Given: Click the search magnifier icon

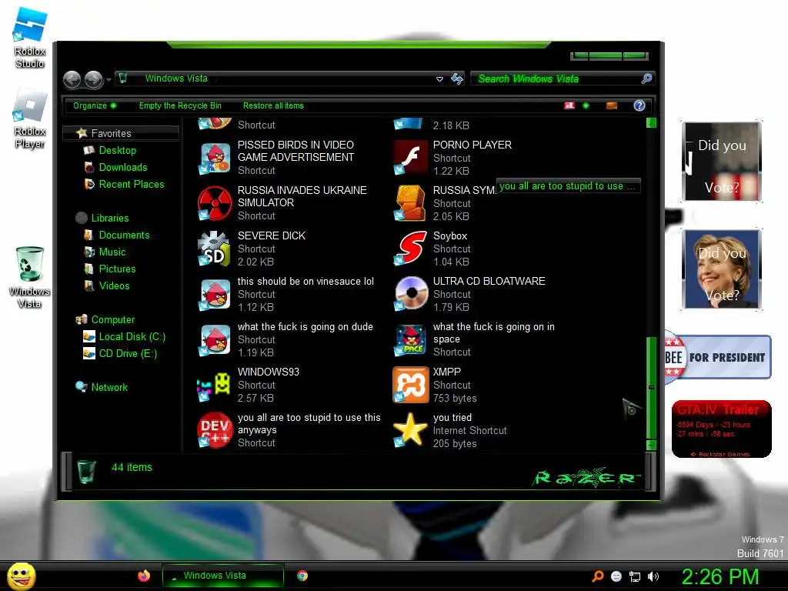Looking at the screenshot, I should (646, 78).
